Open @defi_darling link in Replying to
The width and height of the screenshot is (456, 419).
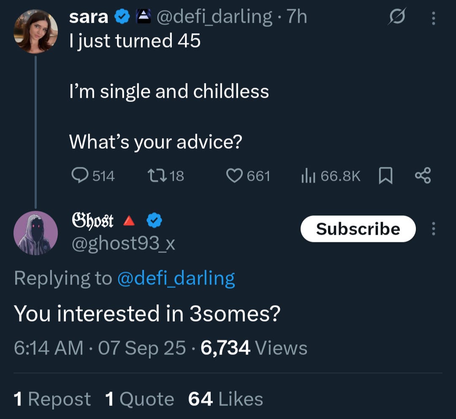(x=176, y=278)
